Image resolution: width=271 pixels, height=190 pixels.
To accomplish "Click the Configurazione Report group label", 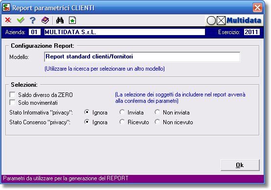I will pos(43,46).
